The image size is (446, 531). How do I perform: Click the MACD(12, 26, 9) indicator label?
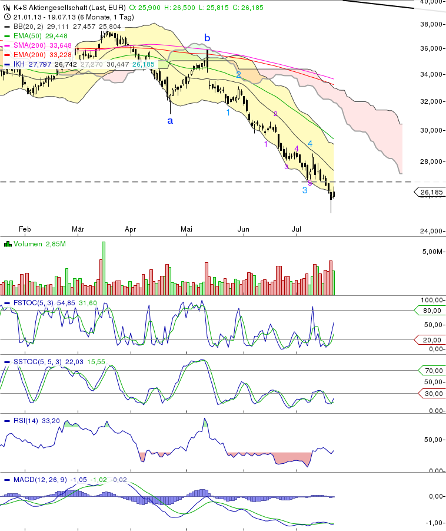[40, 480]
